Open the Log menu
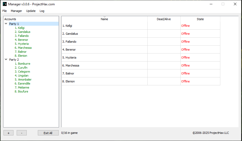 coord(42,11)
